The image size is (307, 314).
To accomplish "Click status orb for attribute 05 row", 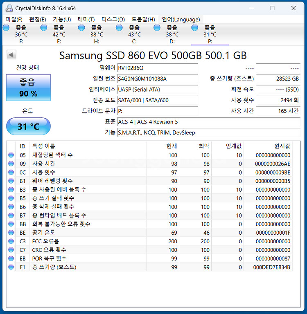I will point(11,155).
